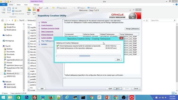The width and height of the screenshot is (178, 100).
Task: Open Firefox from the taskbar
Action: click(x=51, y=97)
